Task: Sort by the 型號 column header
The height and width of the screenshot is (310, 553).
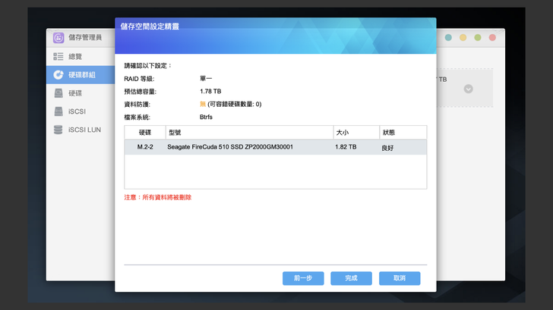Action: pos(248,132)
